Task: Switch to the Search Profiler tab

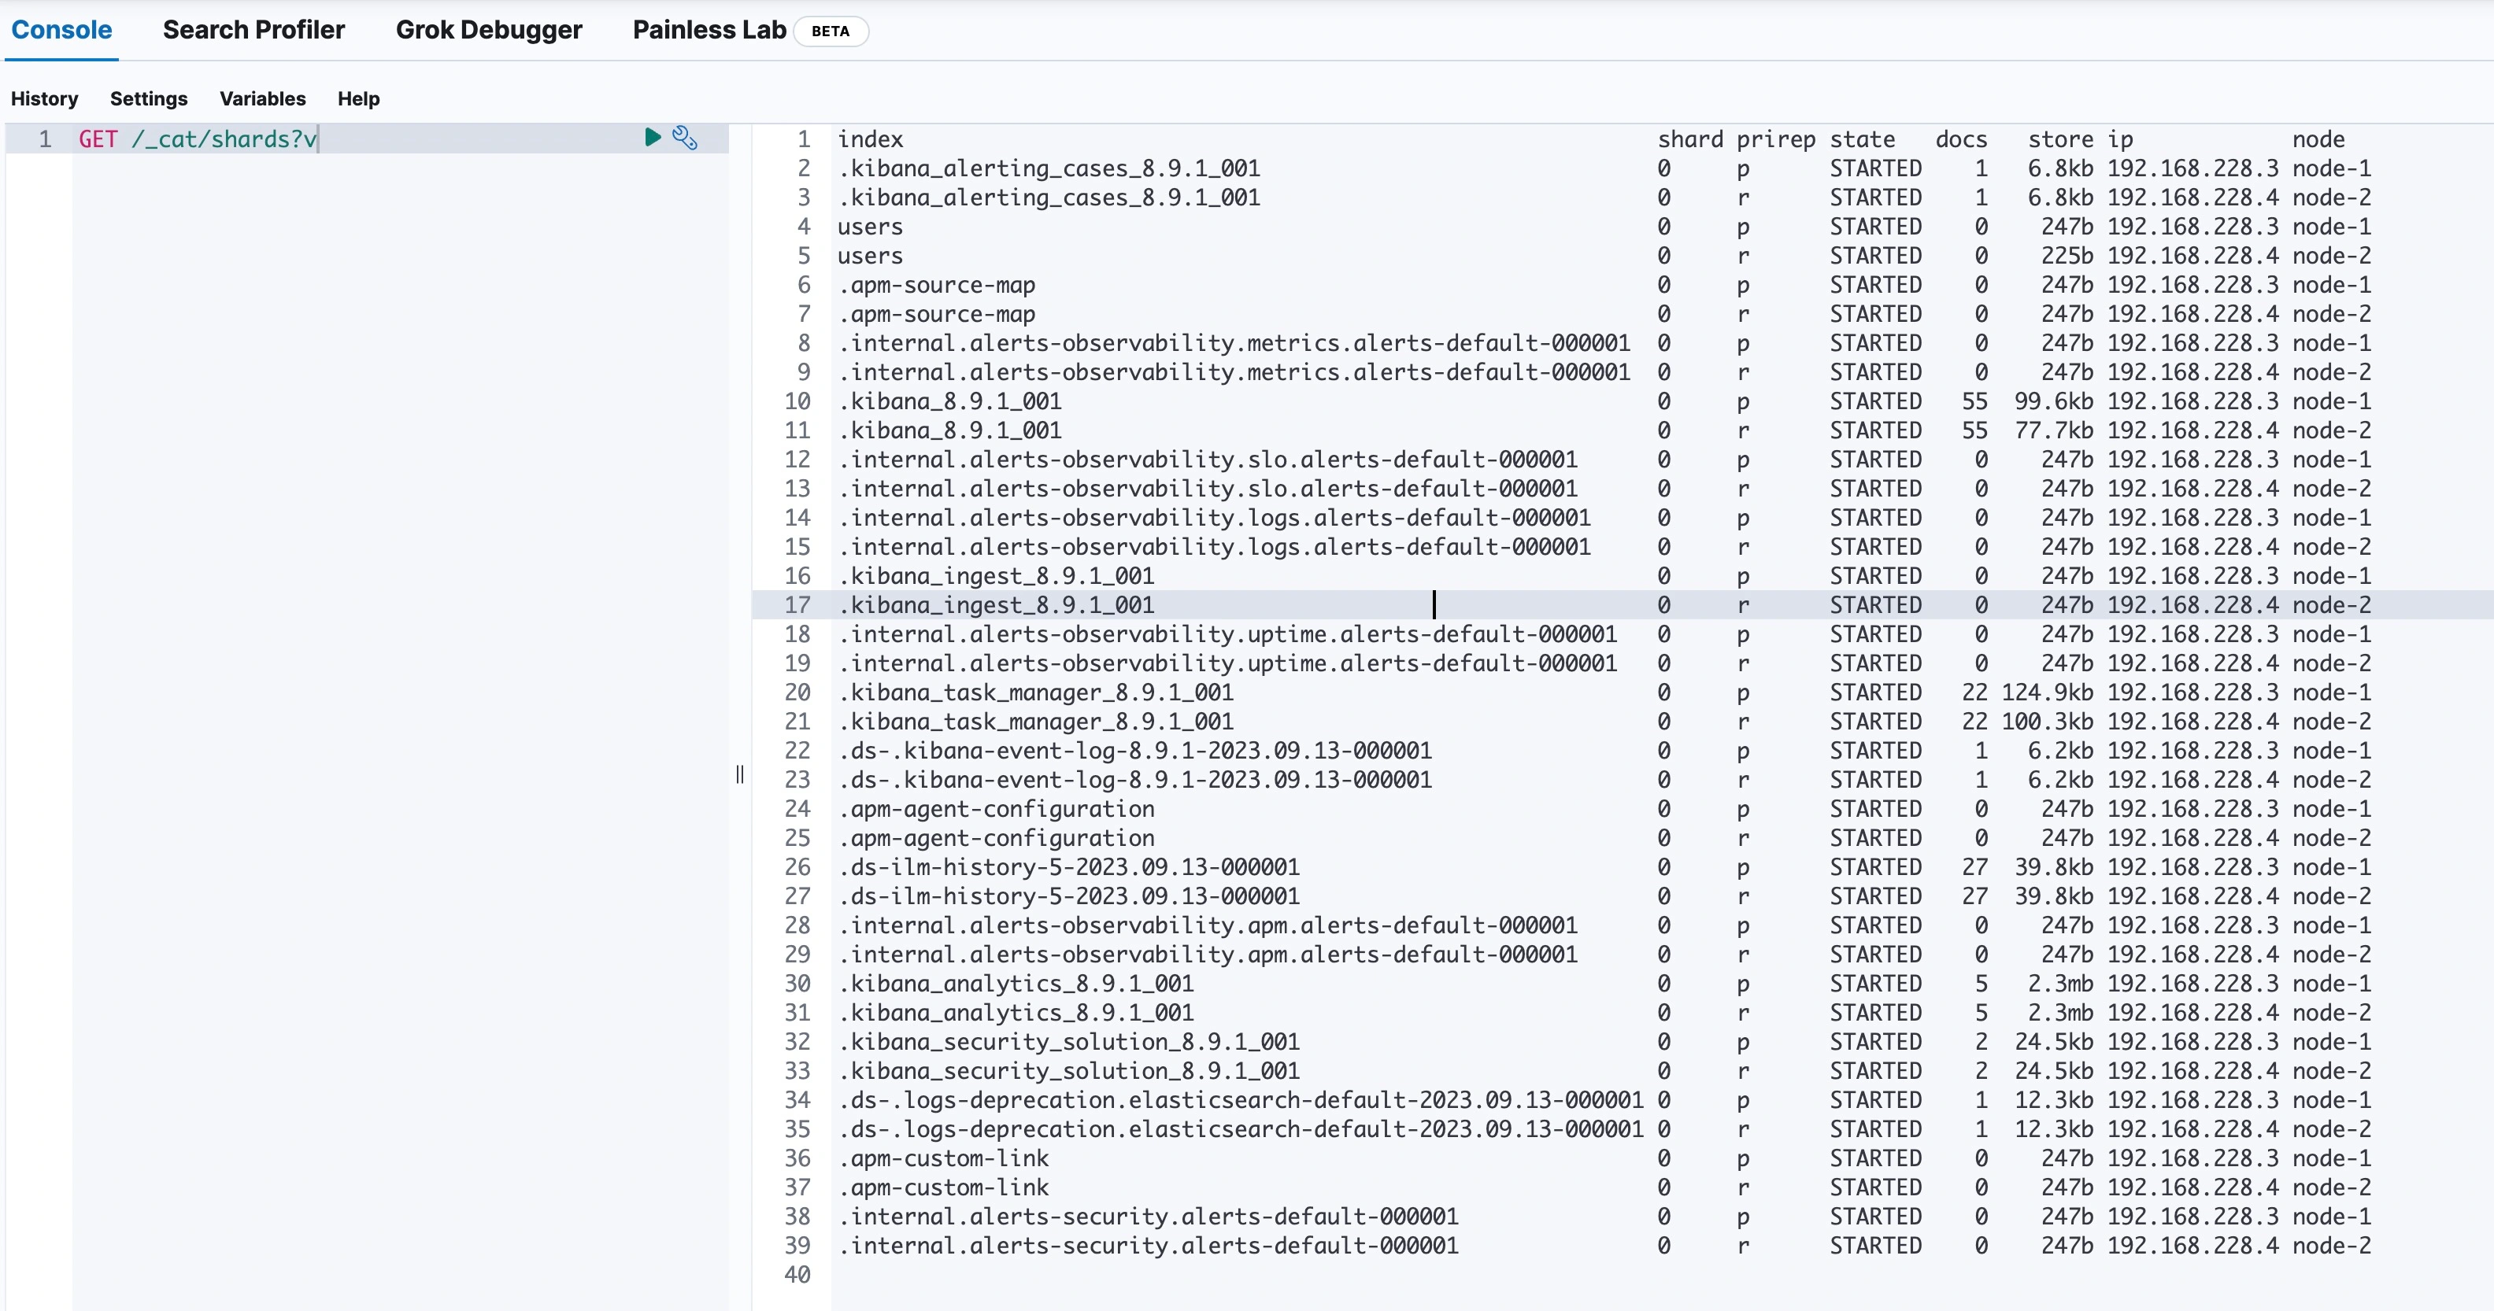Action: pyautogui.click(x=253, y=30)
